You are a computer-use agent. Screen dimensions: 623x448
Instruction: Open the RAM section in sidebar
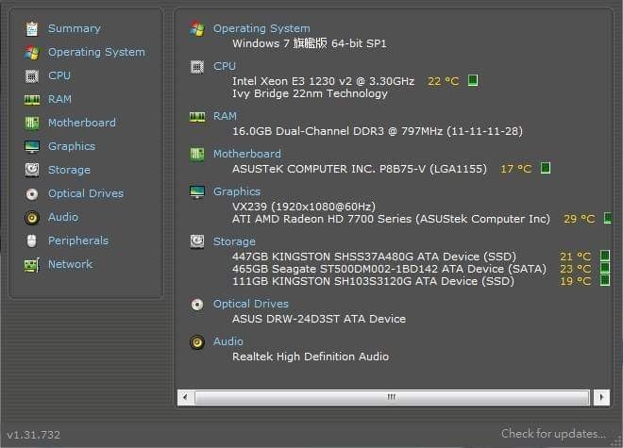[x=59, y=99]
